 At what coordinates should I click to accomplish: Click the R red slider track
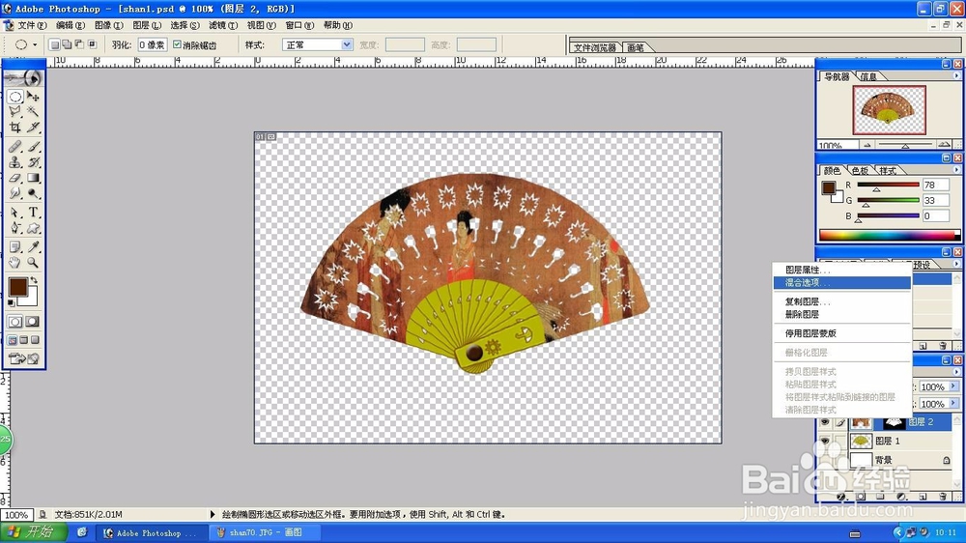pyautogui.click(x=888, y=185)
